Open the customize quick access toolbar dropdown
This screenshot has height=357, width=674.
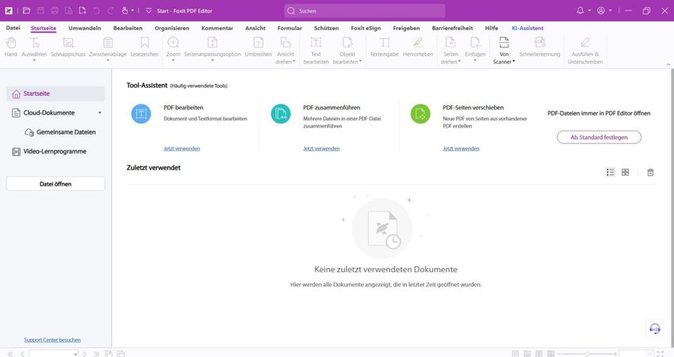click(149, 11)
